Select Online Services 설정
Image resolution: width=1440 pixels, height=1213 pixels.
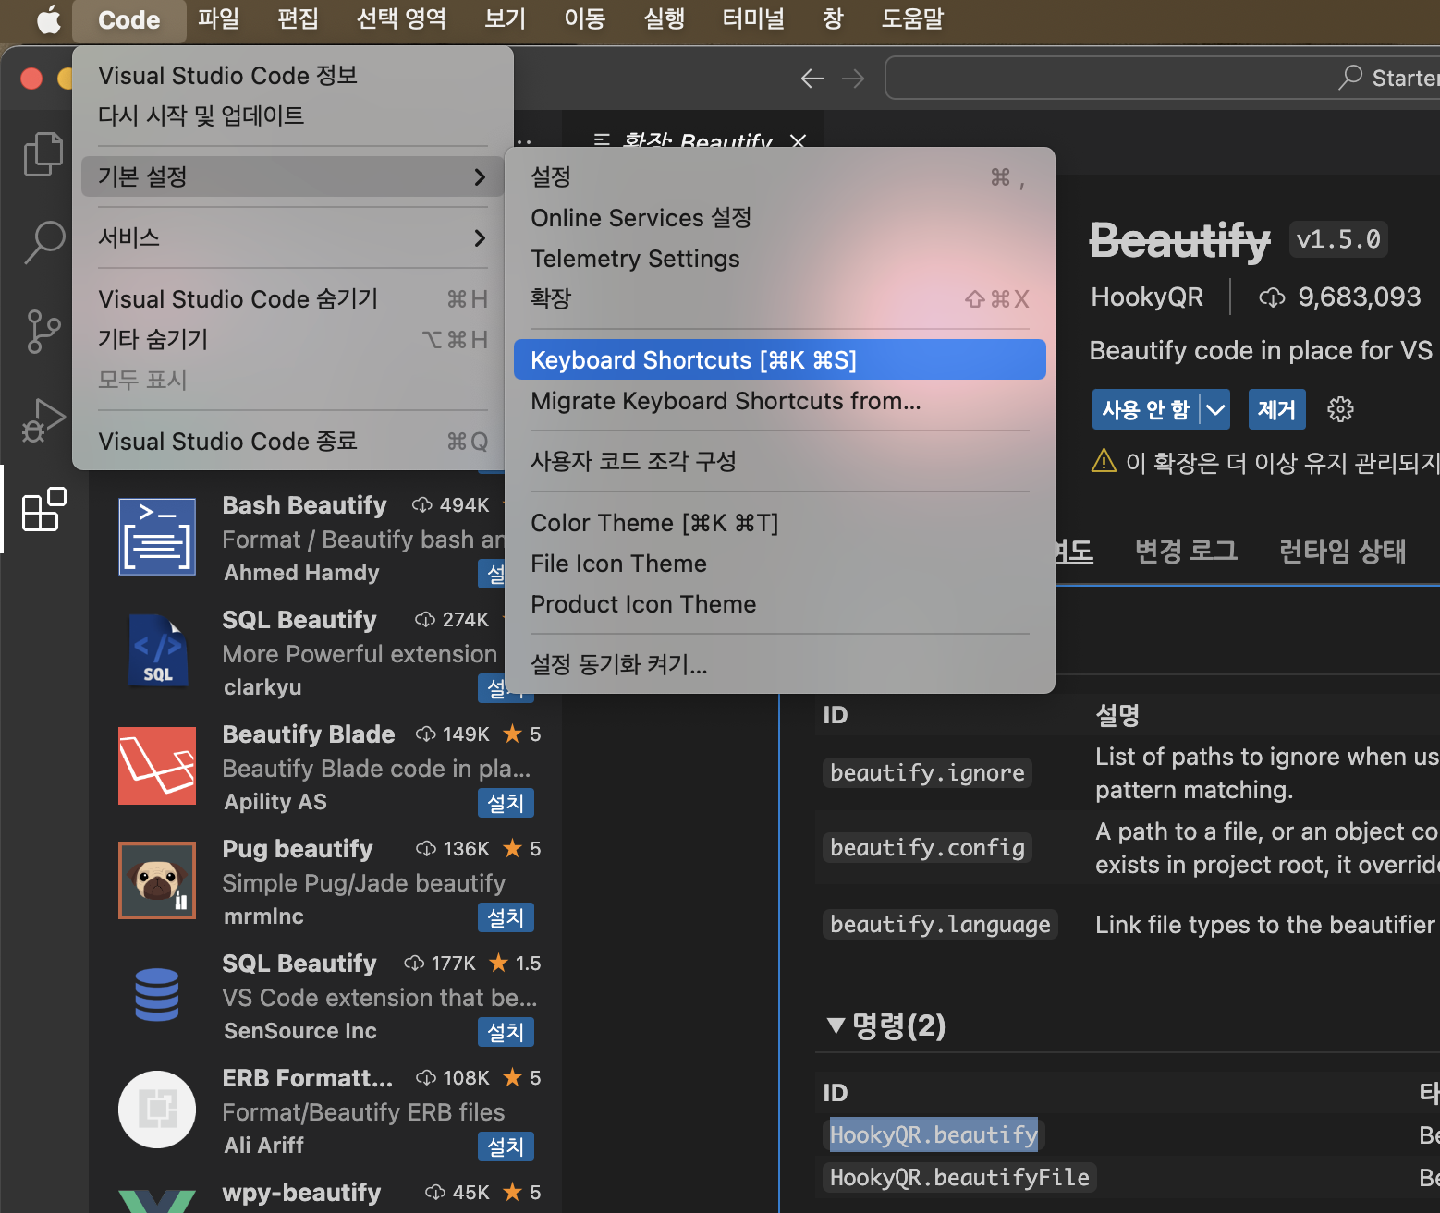pyautogui.click(x=780, y=217)
